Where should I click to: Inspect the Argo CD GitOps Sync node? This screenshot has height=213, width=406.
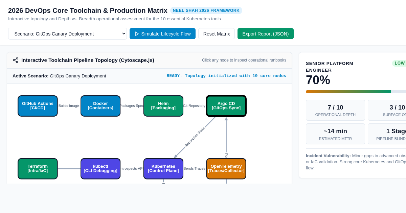click(226, 106)
